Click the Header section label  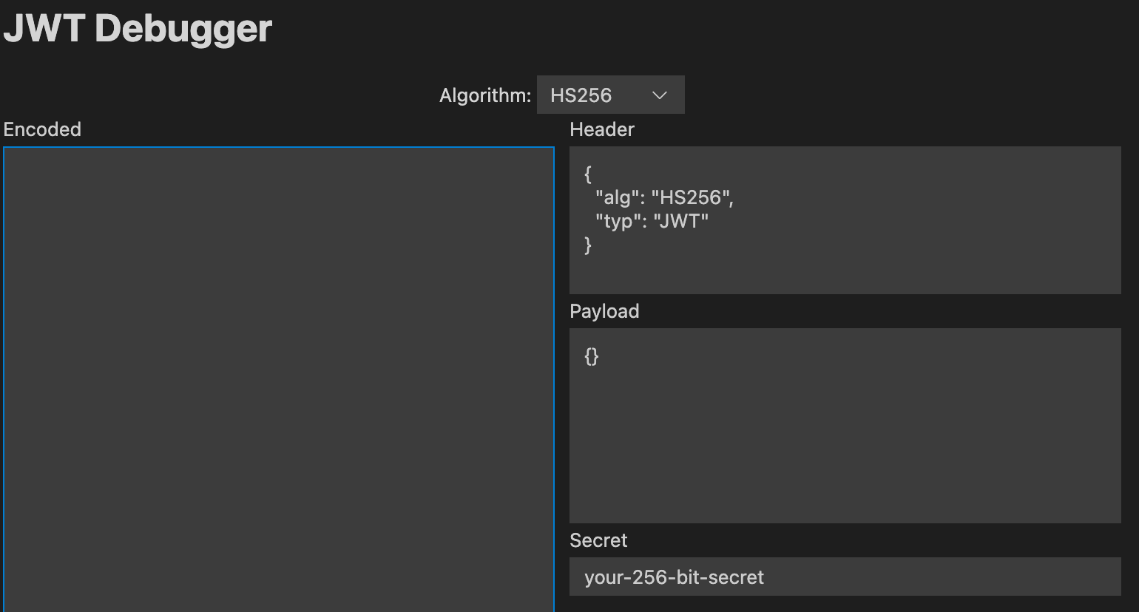(x=601, y=129)
